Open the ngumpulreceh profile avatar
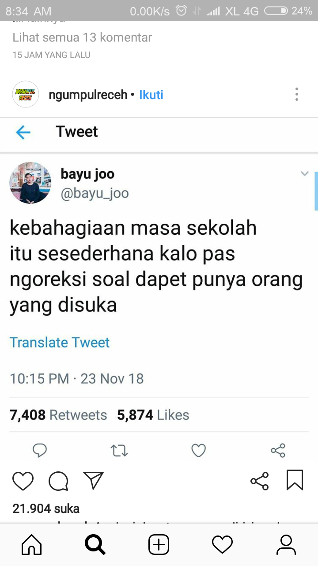This screenshot has height=566, width=318. pyautogui.click(x=26, y=94)
